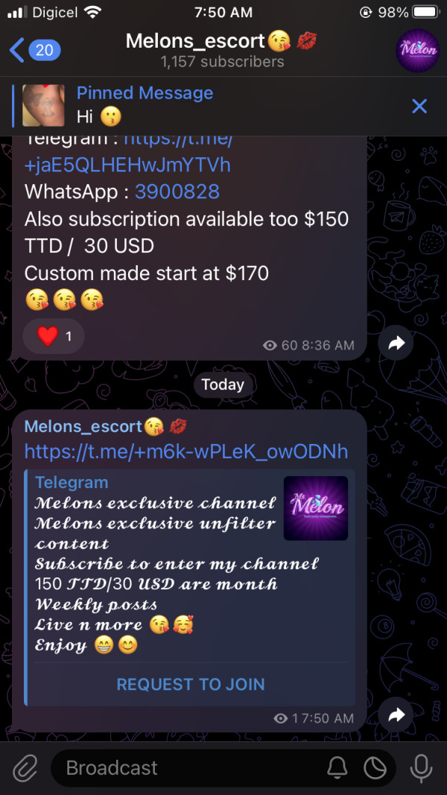Screen dimensions: 447x795
Task: Tap the attachment paperclip icon
Action: pos(25,768)
